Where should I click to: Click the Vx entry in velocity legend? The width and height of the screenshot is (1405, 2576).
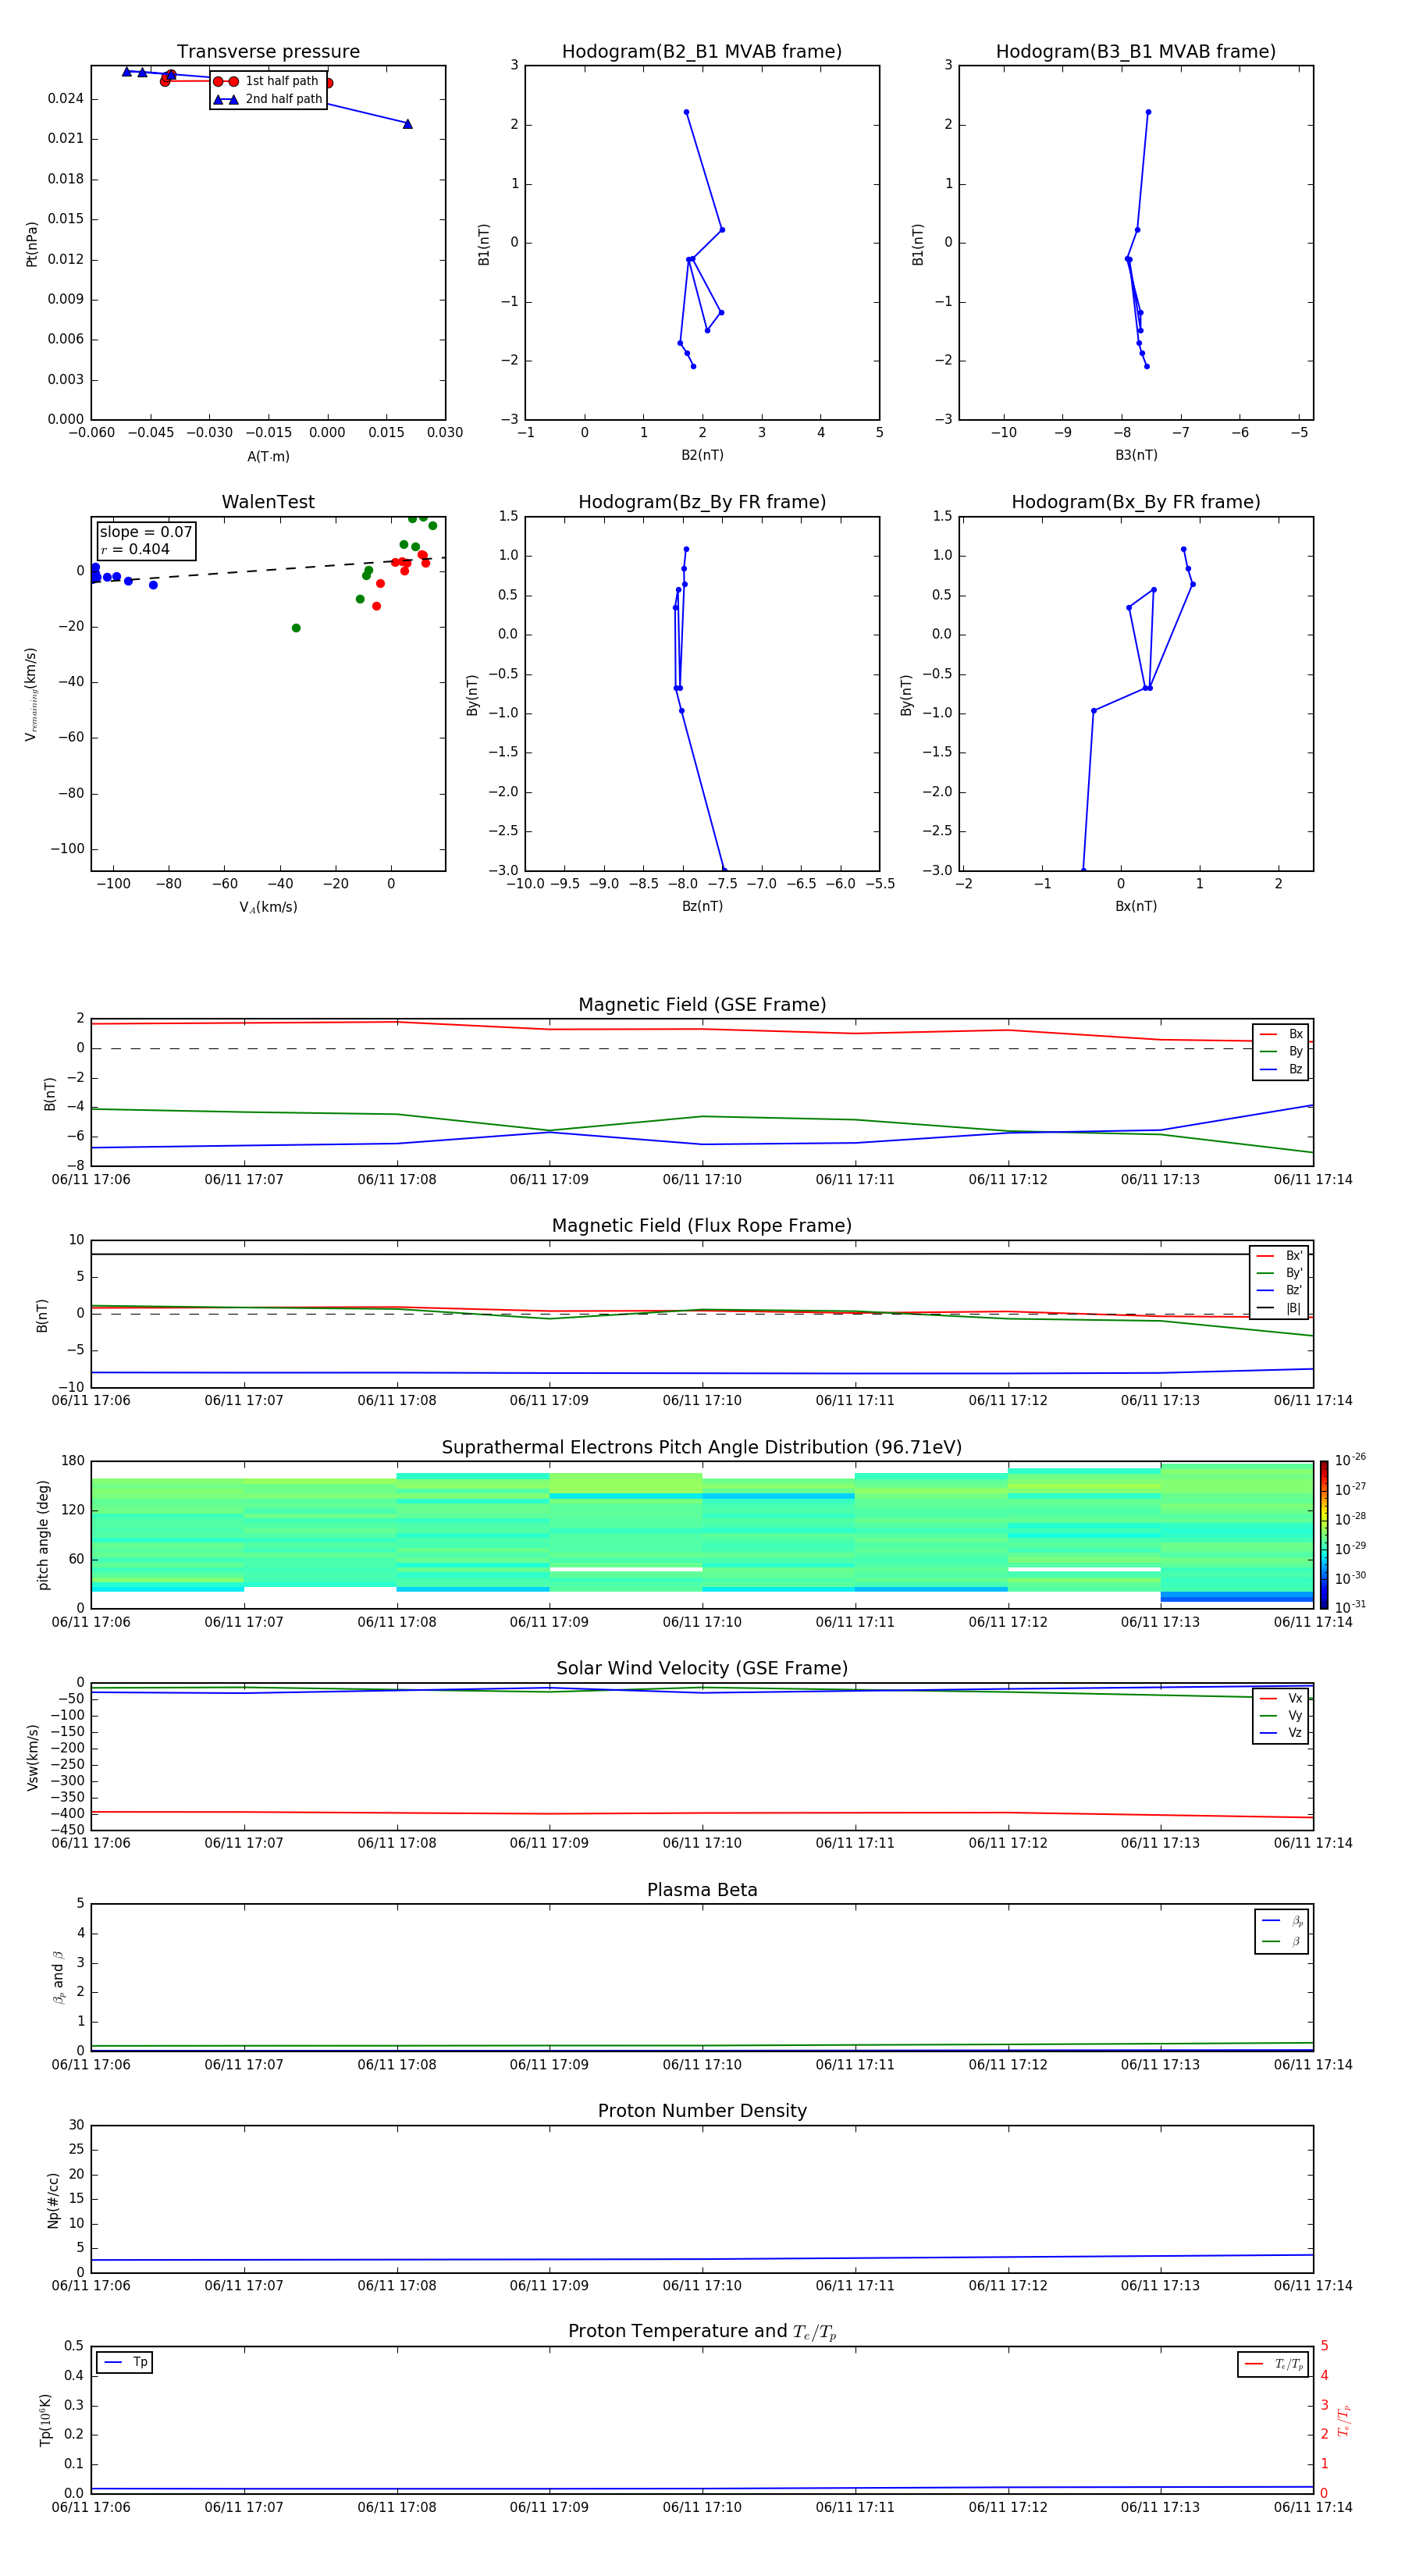(x=1281, y=1699)
